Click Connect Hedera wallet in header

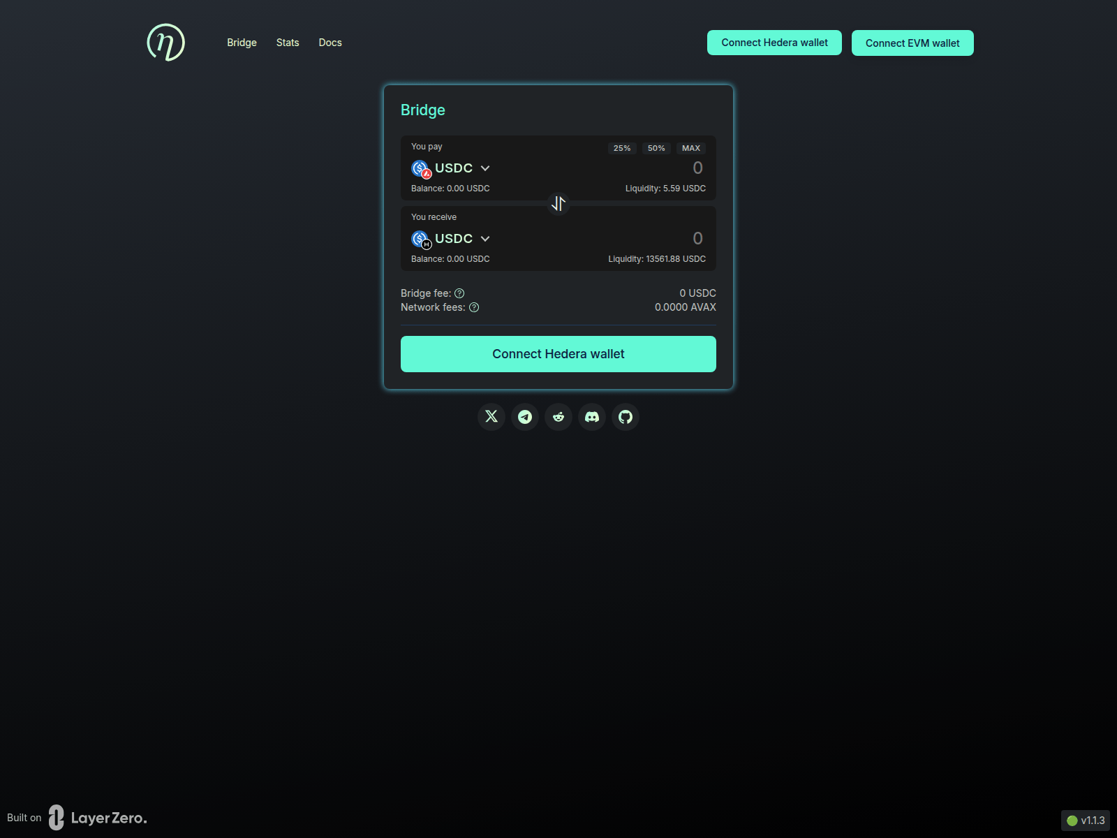(x=774, y=43)
